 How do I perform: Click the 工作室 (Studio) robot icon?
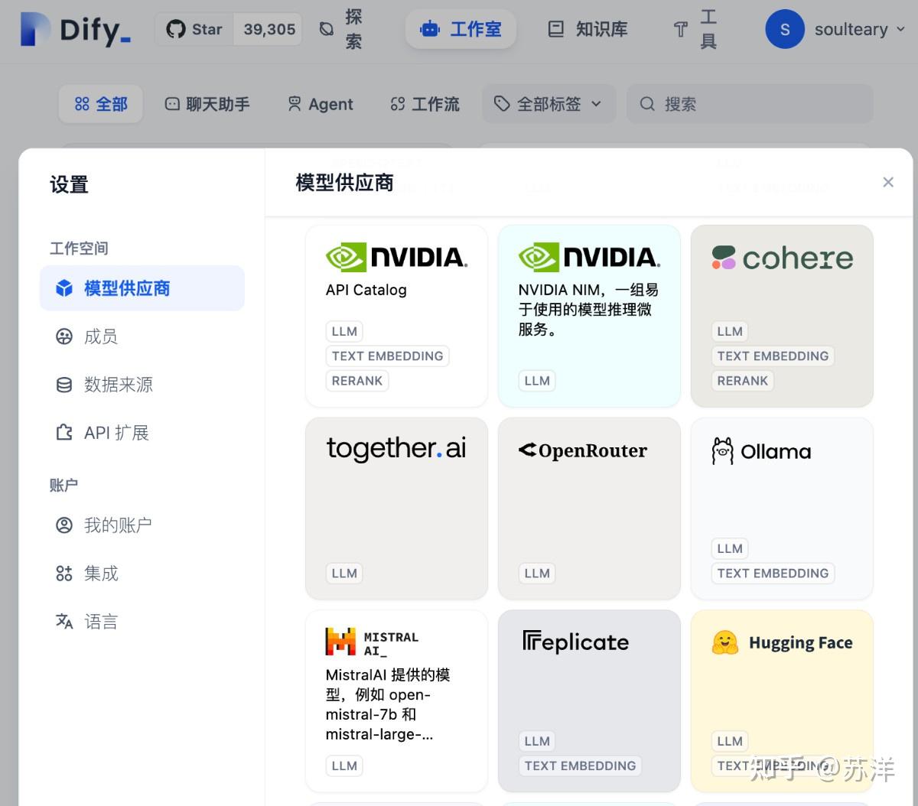[x=431, y=29]
